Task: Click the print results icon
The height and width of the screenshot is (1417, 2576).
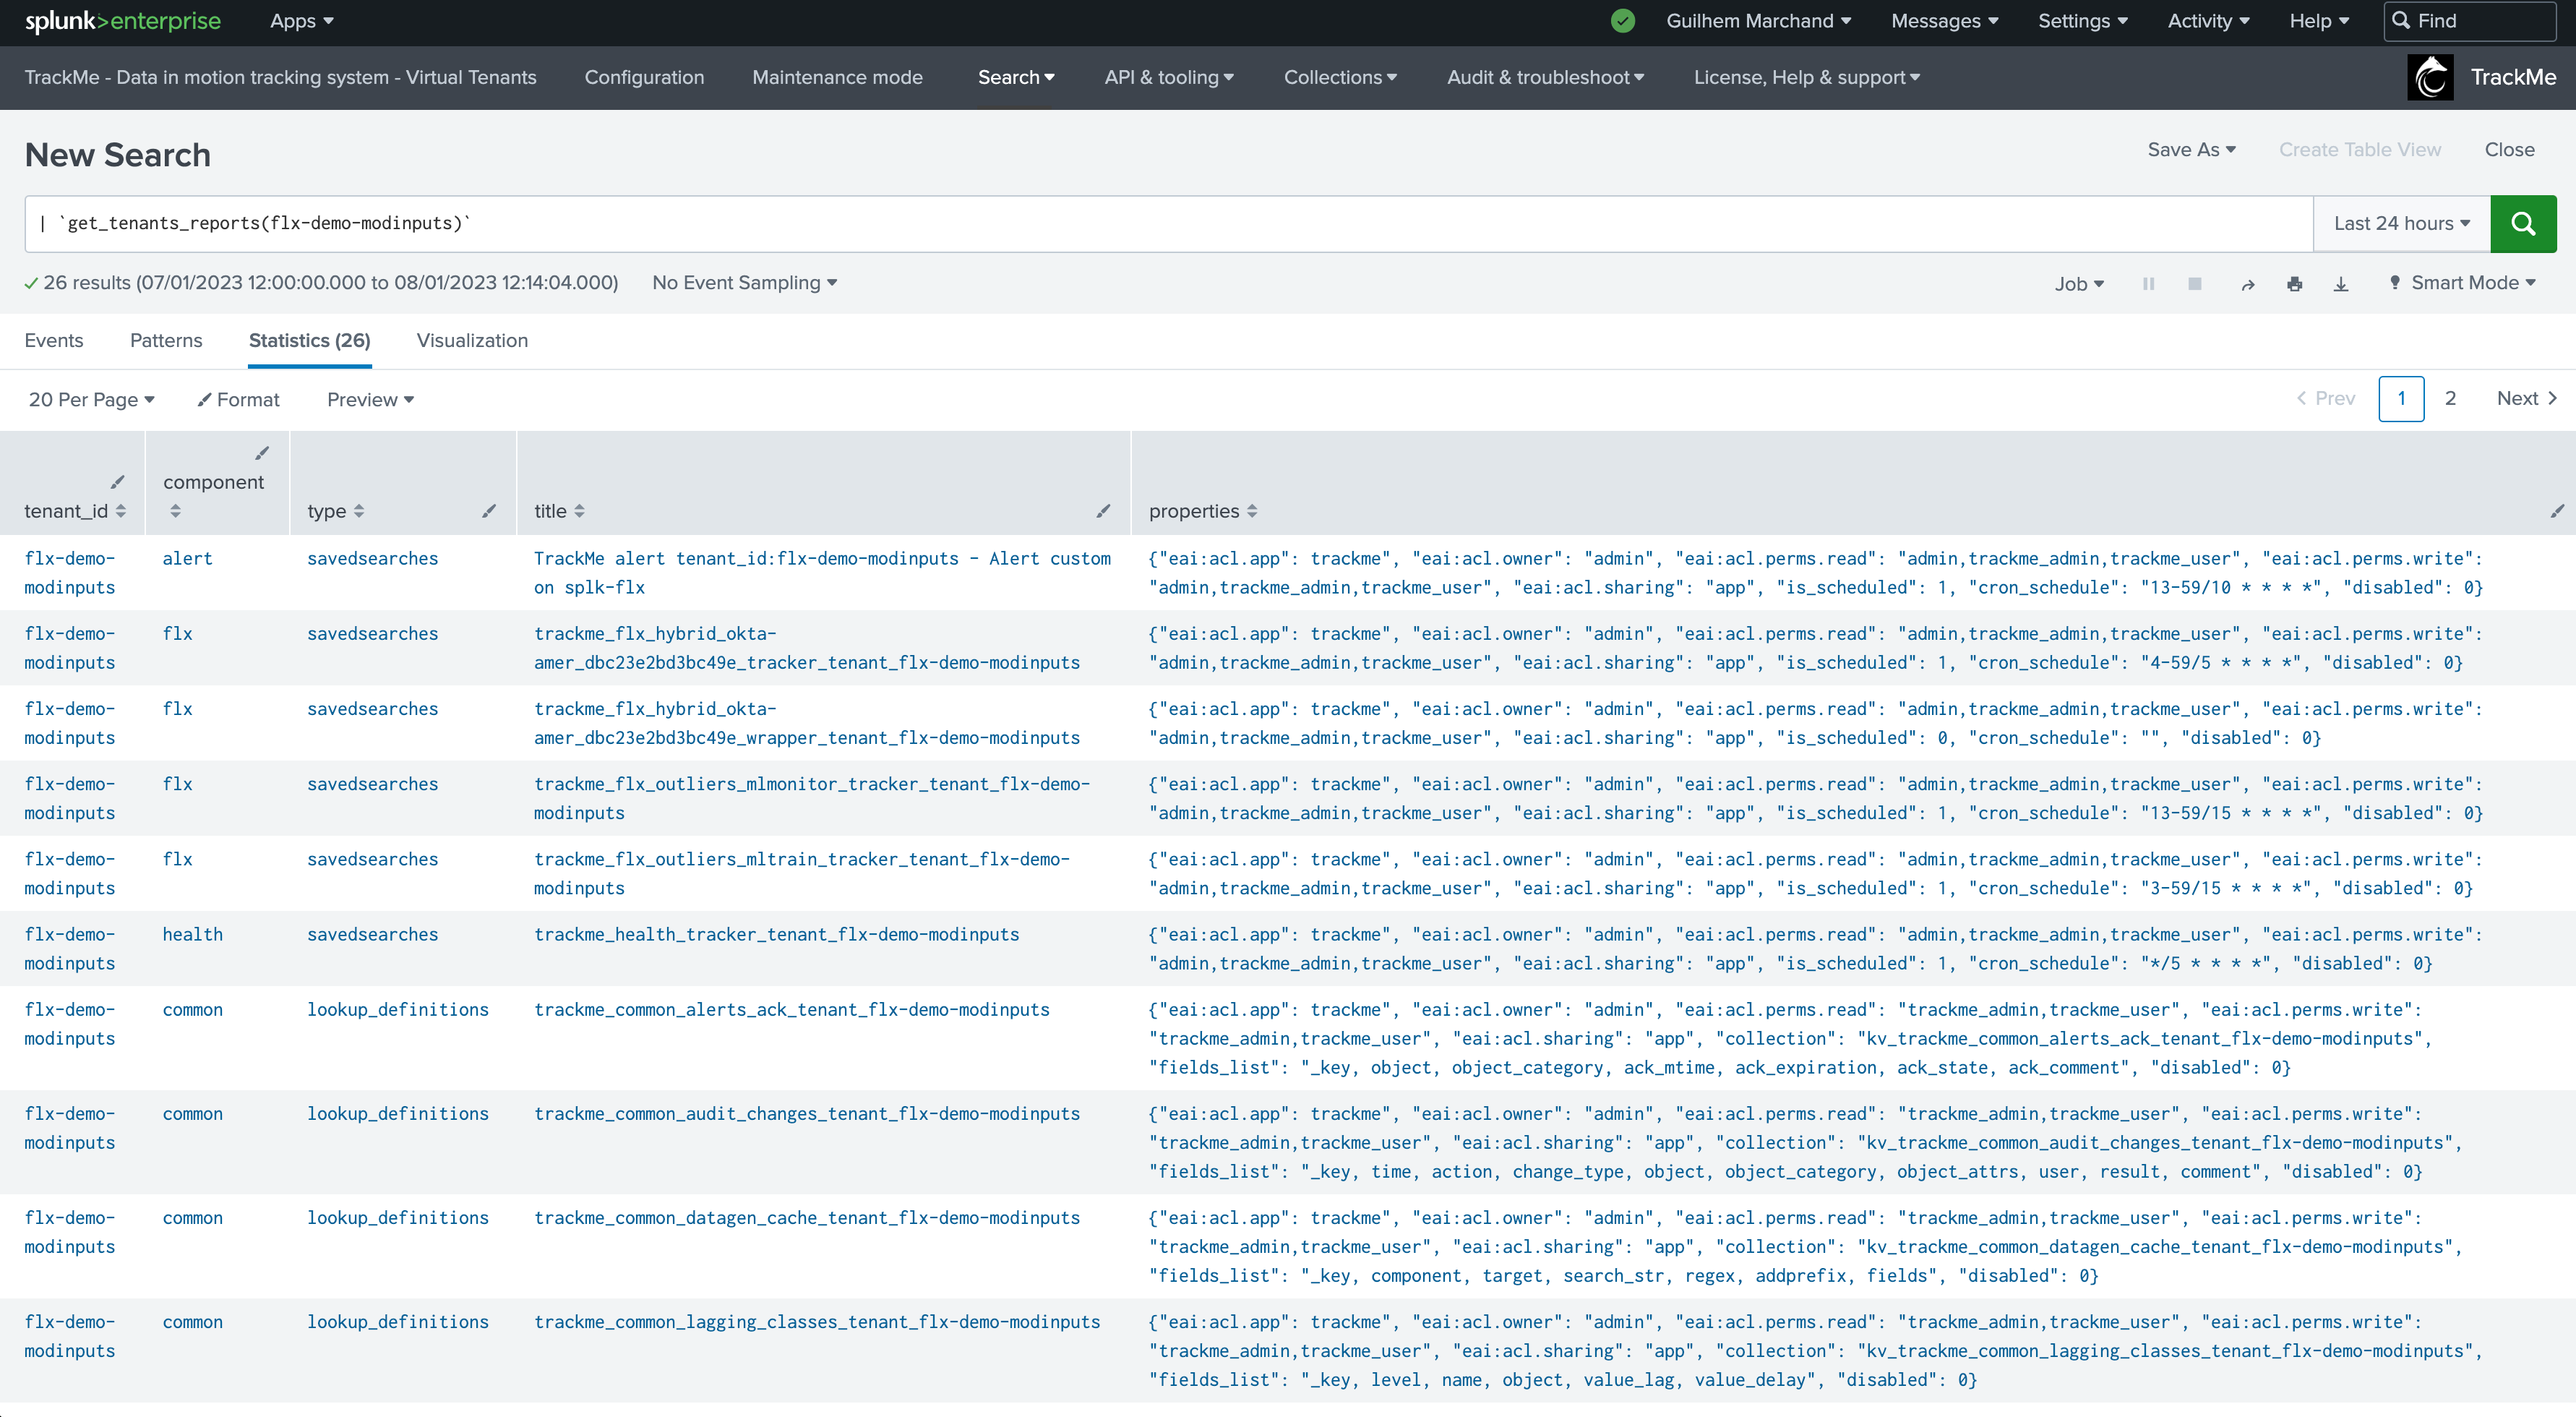Action: [2294, 284]
